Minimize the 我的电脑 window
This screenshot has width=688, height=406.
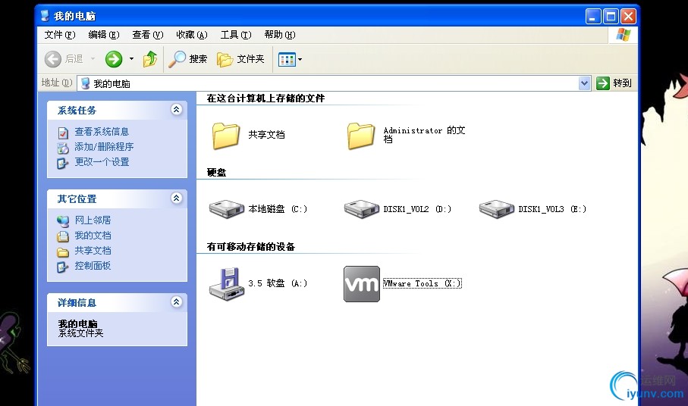point(593,17)
